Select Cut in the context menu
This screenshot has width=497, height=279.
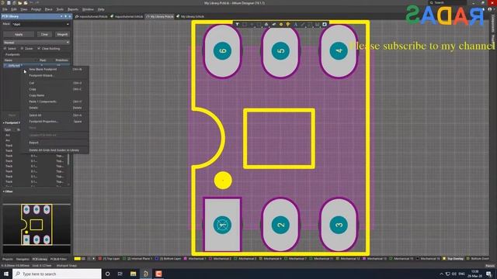tap(31, 83)
